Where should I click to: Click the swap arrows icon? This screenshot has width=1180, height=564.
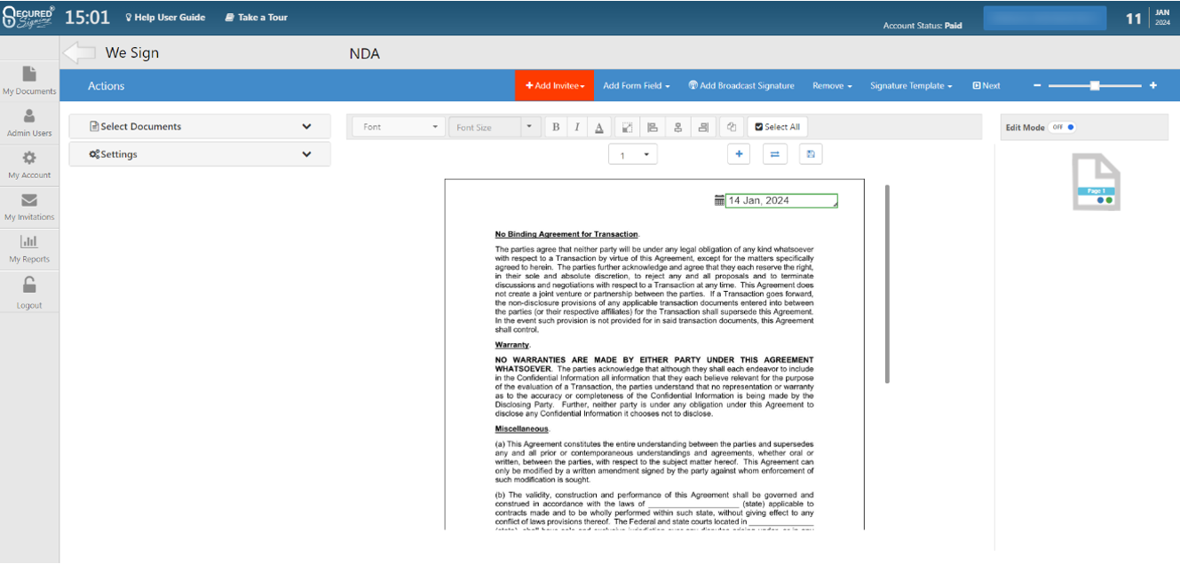(x=774, y=154)
